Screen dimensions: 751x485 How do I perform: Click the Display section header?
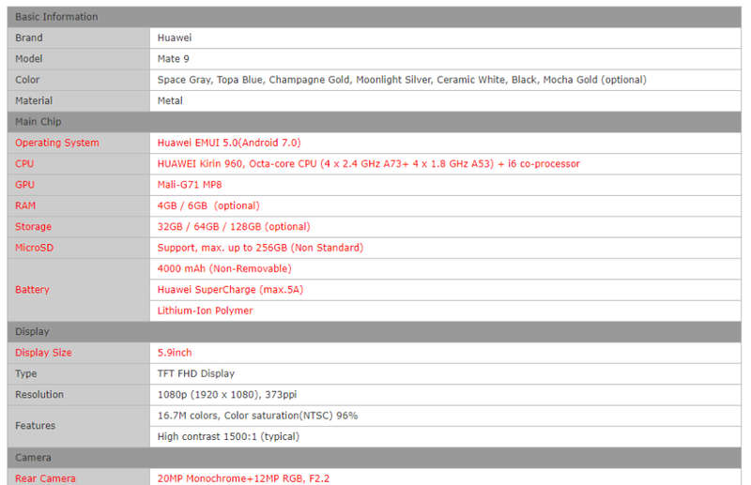(374, 332)
